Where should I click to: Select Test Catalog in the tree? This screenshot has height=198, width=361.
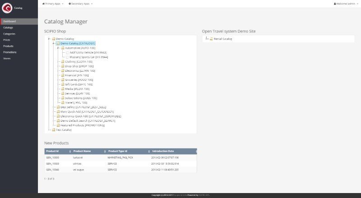click(64, 130)
